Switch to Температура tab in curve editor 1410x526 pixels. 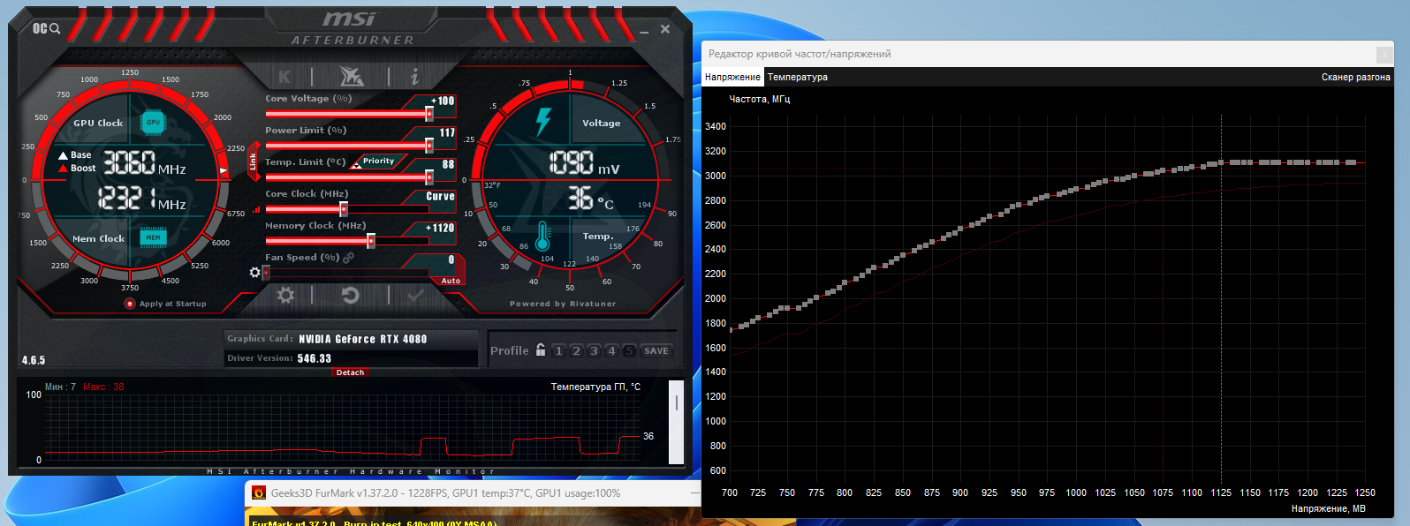[x=797, y=77]
